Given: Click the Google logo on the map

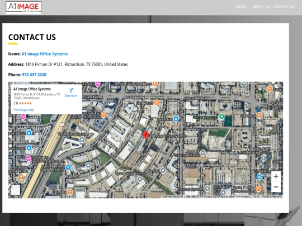Looking at the screenshot, I should point(146,191).
